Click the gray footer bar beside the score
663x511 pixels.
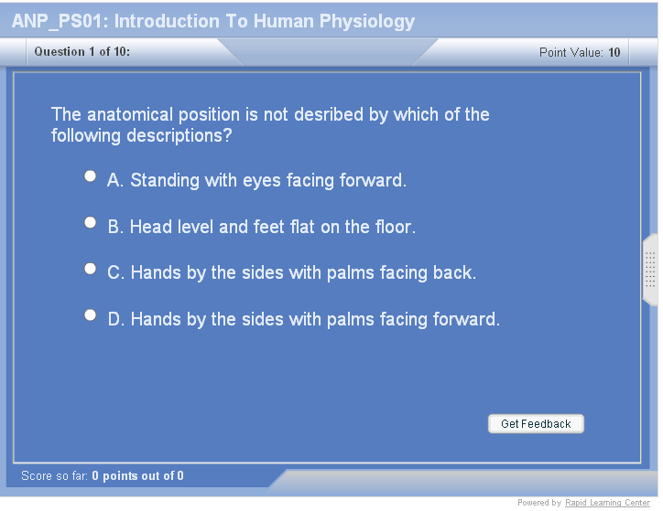tap(458, 478)
